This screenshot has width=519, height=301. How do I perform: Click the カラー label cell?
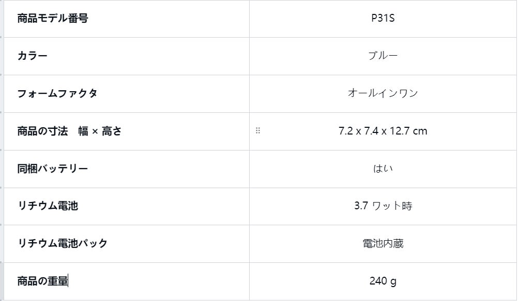[33, 56]
